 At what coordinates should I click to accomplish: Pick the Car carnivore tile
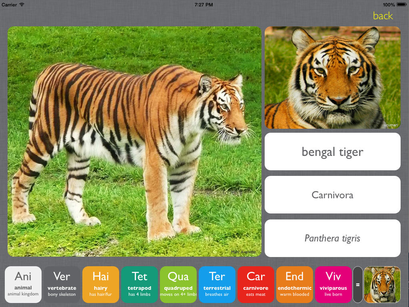pos(255,284)
